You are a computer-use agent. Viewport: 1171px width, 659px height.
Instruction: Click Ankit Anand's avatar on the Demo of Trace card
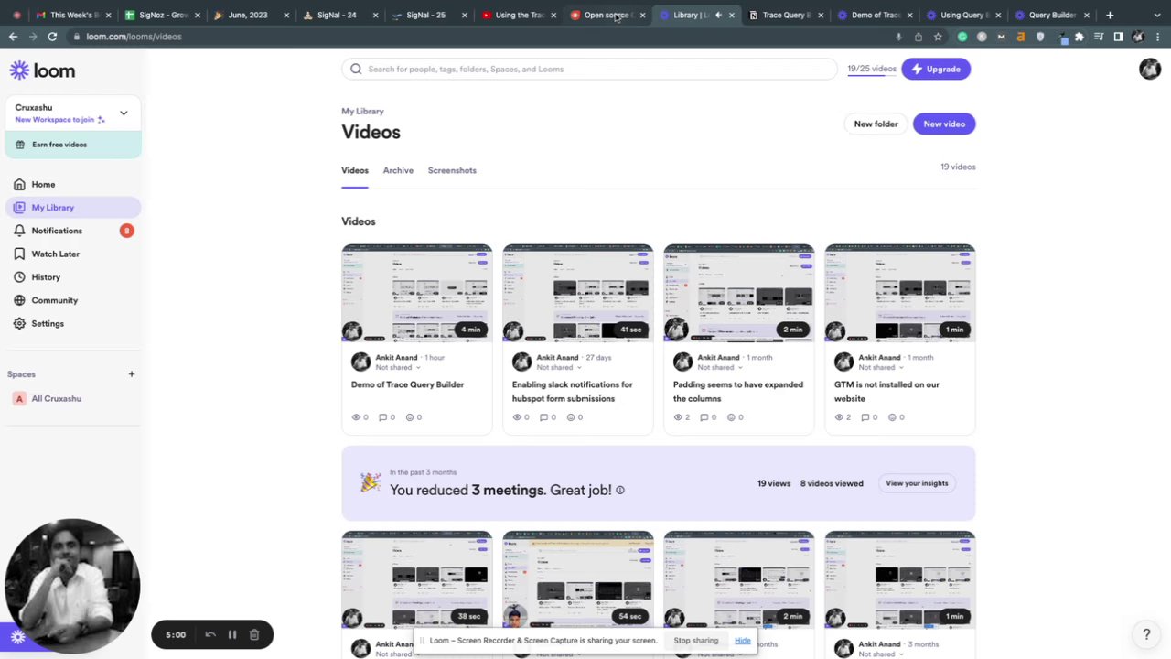(x=360, y=362)
